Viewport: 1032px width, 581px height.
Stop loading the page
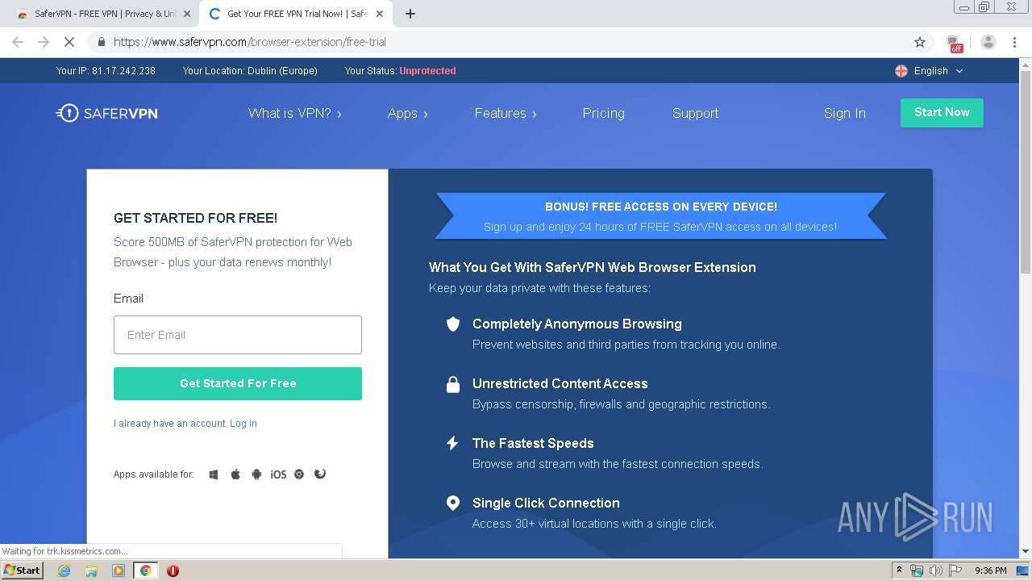(x=69, y=42)
